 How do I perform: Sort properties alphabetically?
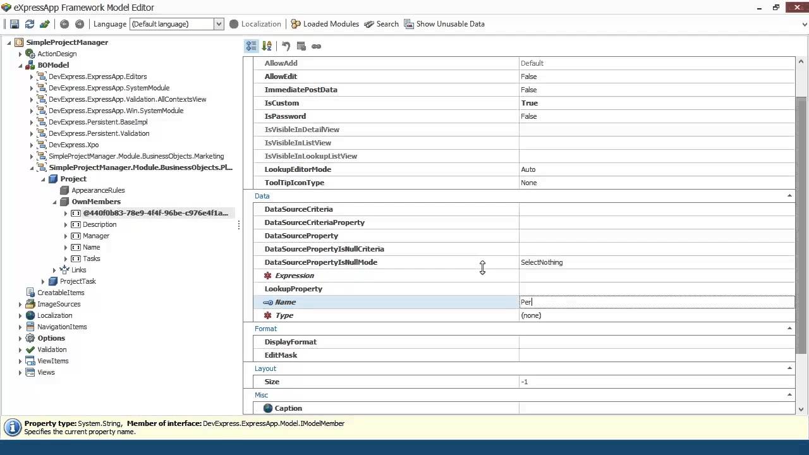(x=267, y=46)
